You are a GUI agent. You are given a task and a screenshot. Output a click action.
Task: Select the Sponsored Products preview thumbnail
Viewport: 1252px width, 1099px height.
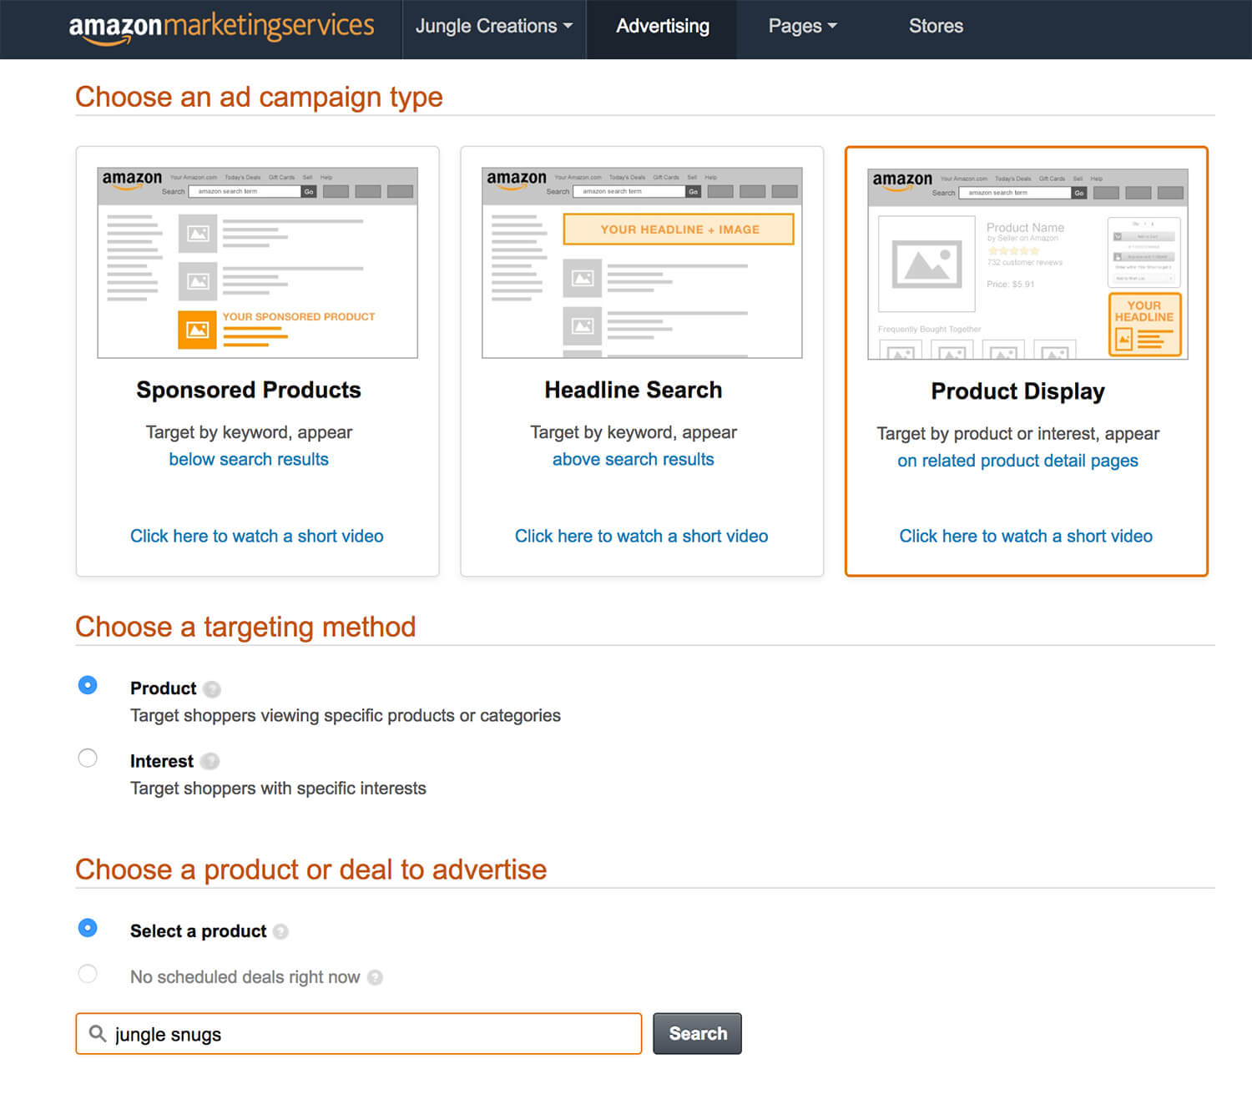[257, 263]
